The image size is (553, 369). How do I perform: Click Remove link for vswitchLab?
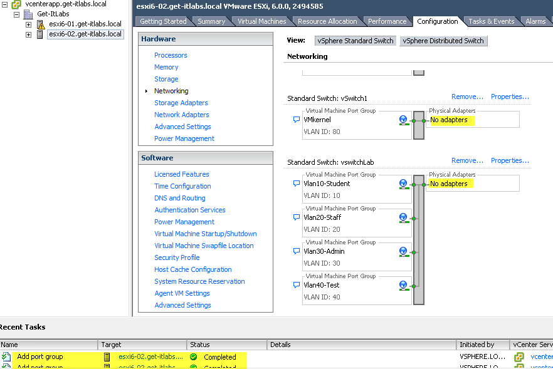467,160
